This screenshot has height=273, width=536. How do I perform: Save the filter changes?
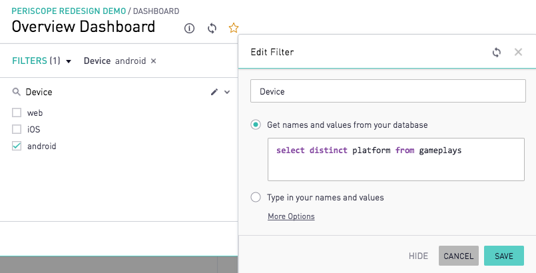504,256
